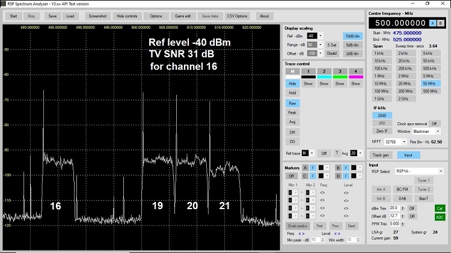The height and width of the screenshot is (253, 451).
Task: Select the 20 MHz span option
Action: click(405, 82)
